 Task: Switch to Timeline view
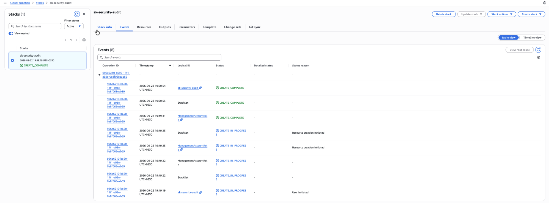pos(532,38)
